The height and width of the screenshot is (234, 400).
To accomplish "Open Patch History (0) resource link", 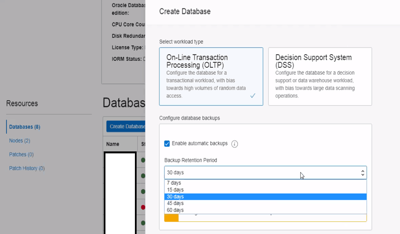I will [27, 168].
